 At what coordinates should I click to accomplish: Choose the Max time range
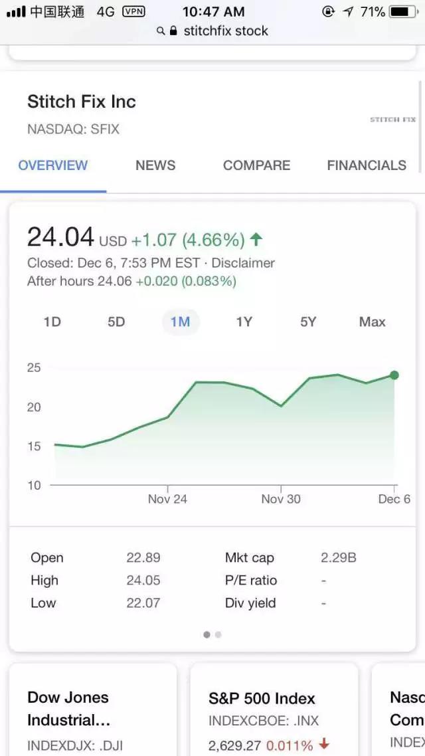click(372, 322)
